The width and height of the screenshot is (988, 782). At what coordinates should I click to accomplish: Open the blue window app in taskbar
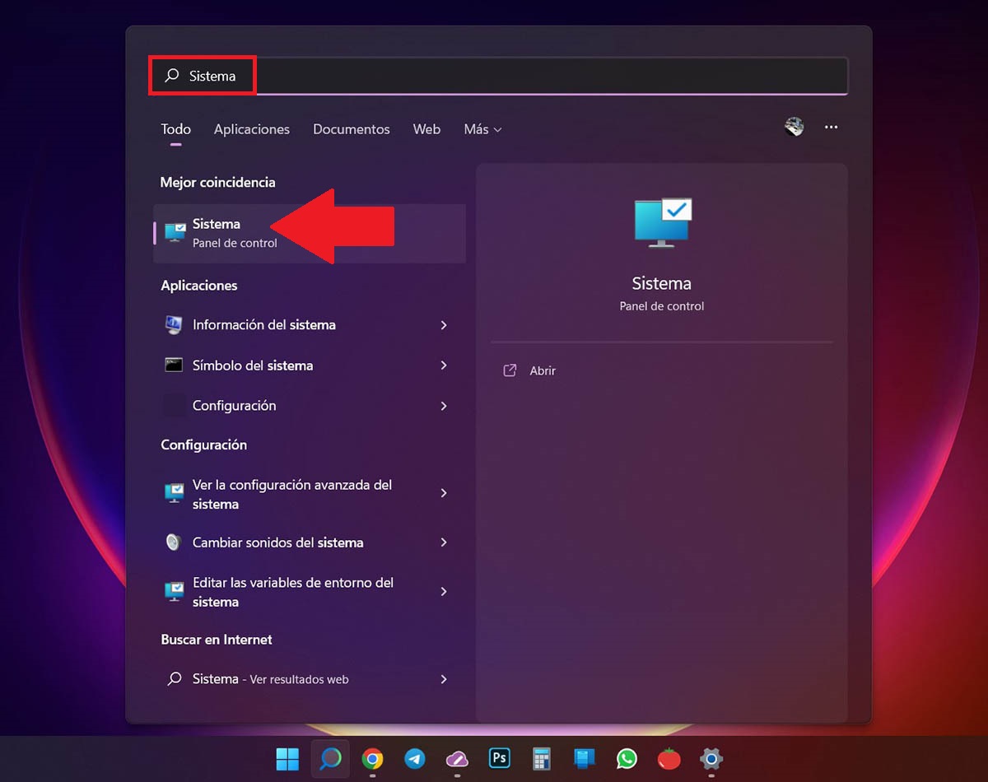point(585,759)
